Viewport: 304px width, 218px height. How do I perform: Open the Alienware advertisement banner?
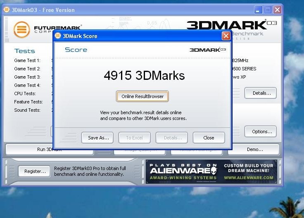(211, 172)
